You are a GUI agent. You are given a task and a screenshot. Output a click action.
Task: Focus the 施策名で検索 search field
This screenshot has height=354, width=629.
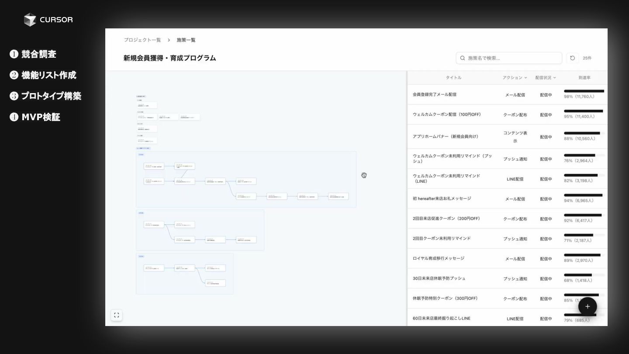509,58
